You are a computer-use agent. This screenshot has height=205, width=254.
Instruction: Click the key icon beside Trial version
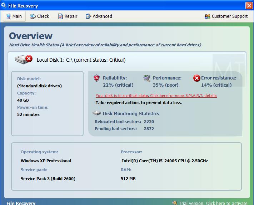tap(175, 203)
